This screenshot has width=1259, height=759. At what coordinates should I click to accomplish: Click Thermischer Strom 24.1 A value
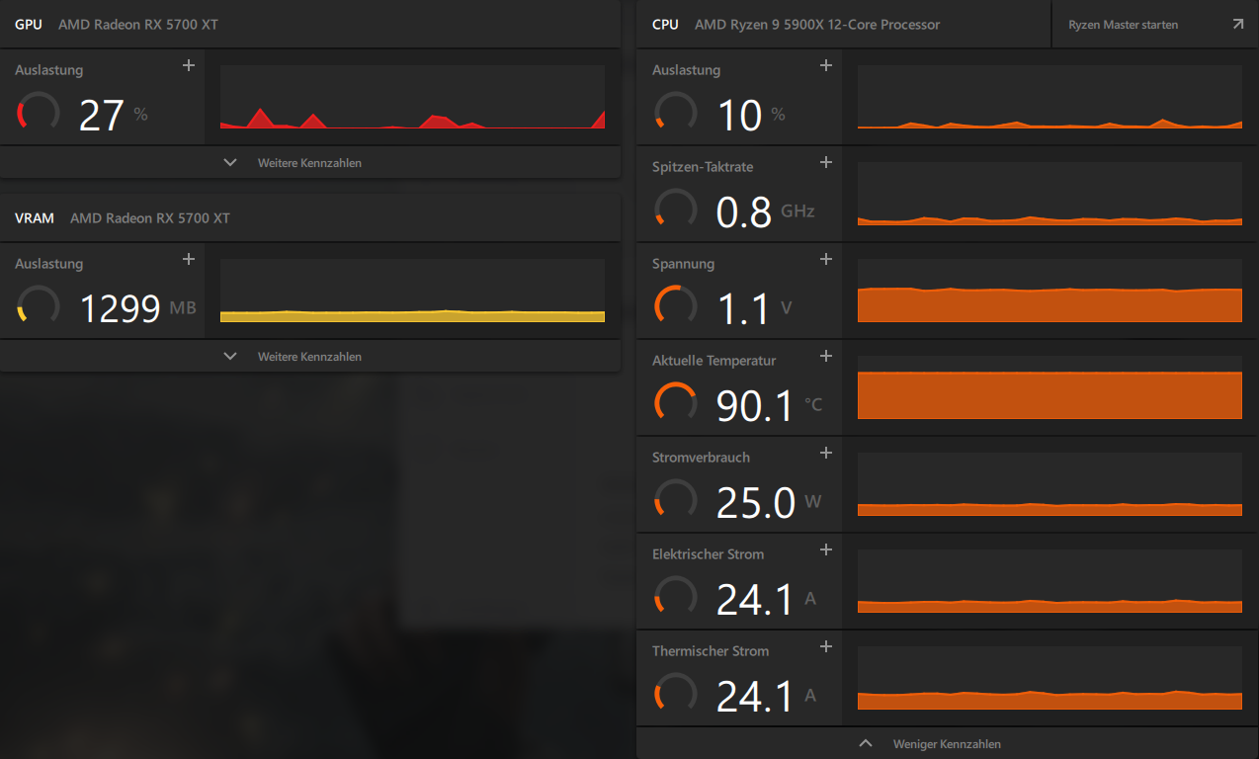pos(767,696)
